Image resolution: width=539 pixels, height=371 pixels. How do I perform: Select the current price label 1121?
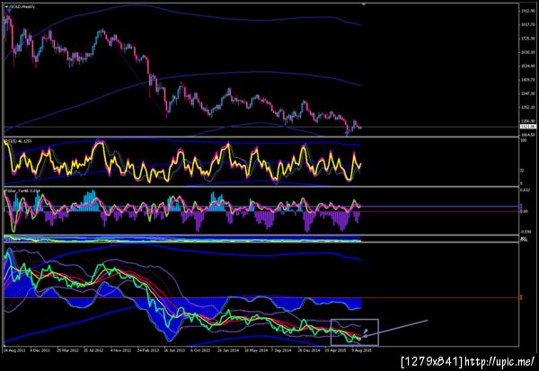(528, 127)
